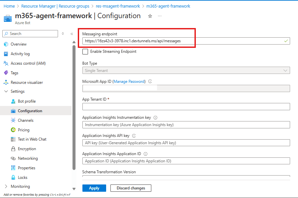Viewport: 298px width, 198px height.
Task: Collapse the sidebar using double chevron
Action: 72,34
